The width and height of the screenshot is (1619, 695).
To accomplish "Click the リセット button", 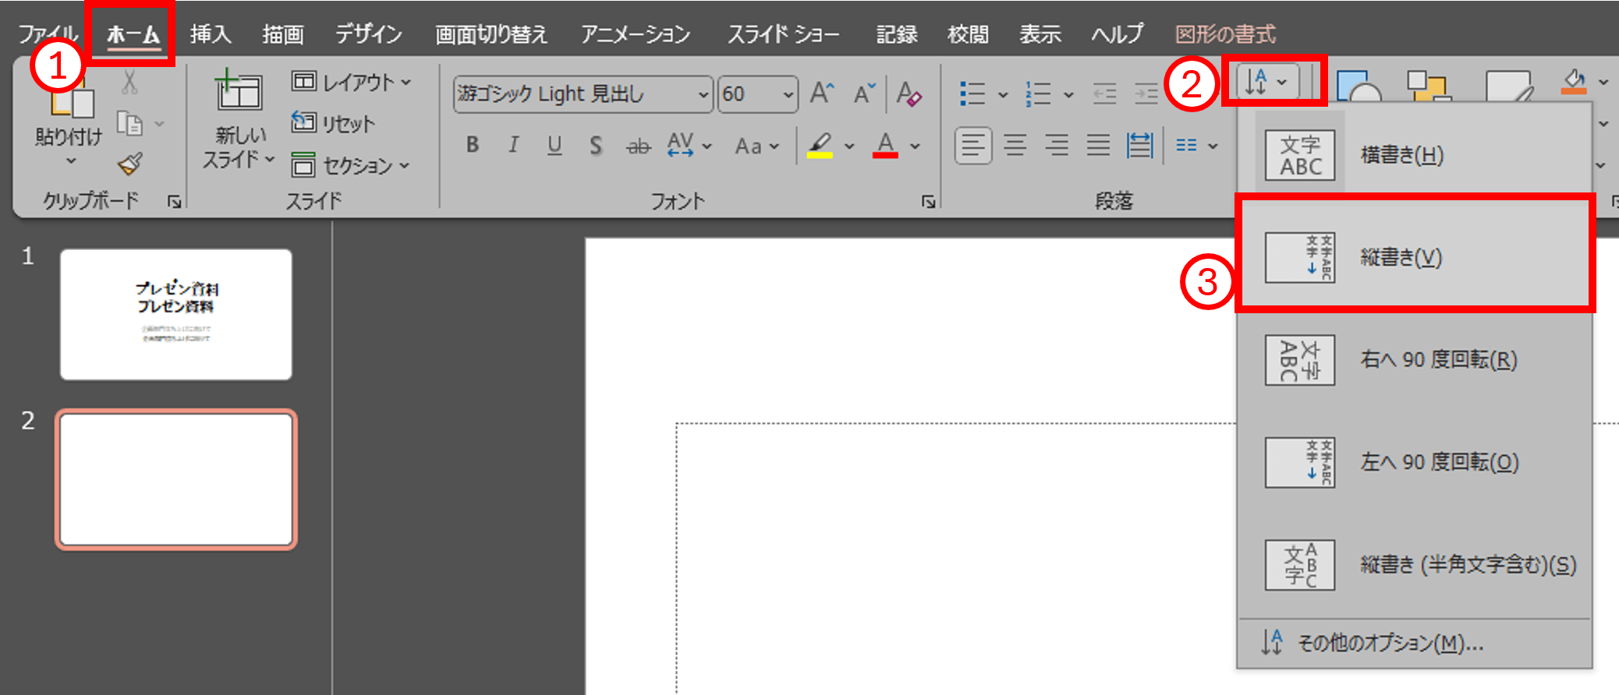I will click(333, 123).
